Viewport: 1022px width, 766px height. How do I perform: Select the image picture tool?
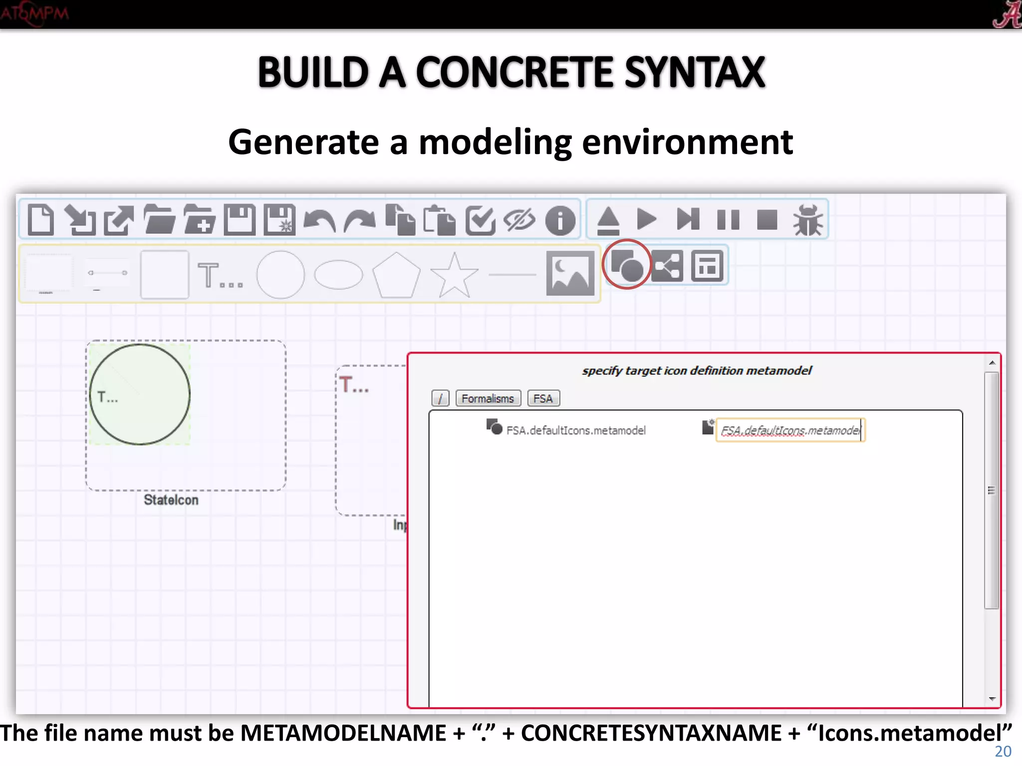pos(570,273)
